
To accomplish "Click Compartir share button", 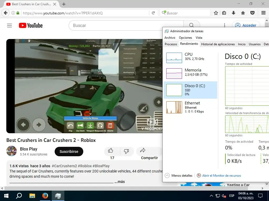I will click(x=149, y=154).
